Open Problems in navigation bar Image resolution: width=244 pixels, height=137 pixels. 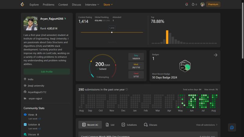[x=48, y=5]
